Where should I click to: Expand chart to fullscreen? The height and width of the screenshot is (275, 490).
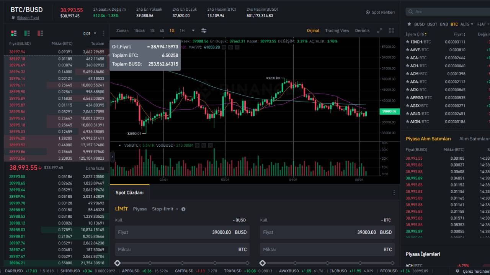(379, 31)
